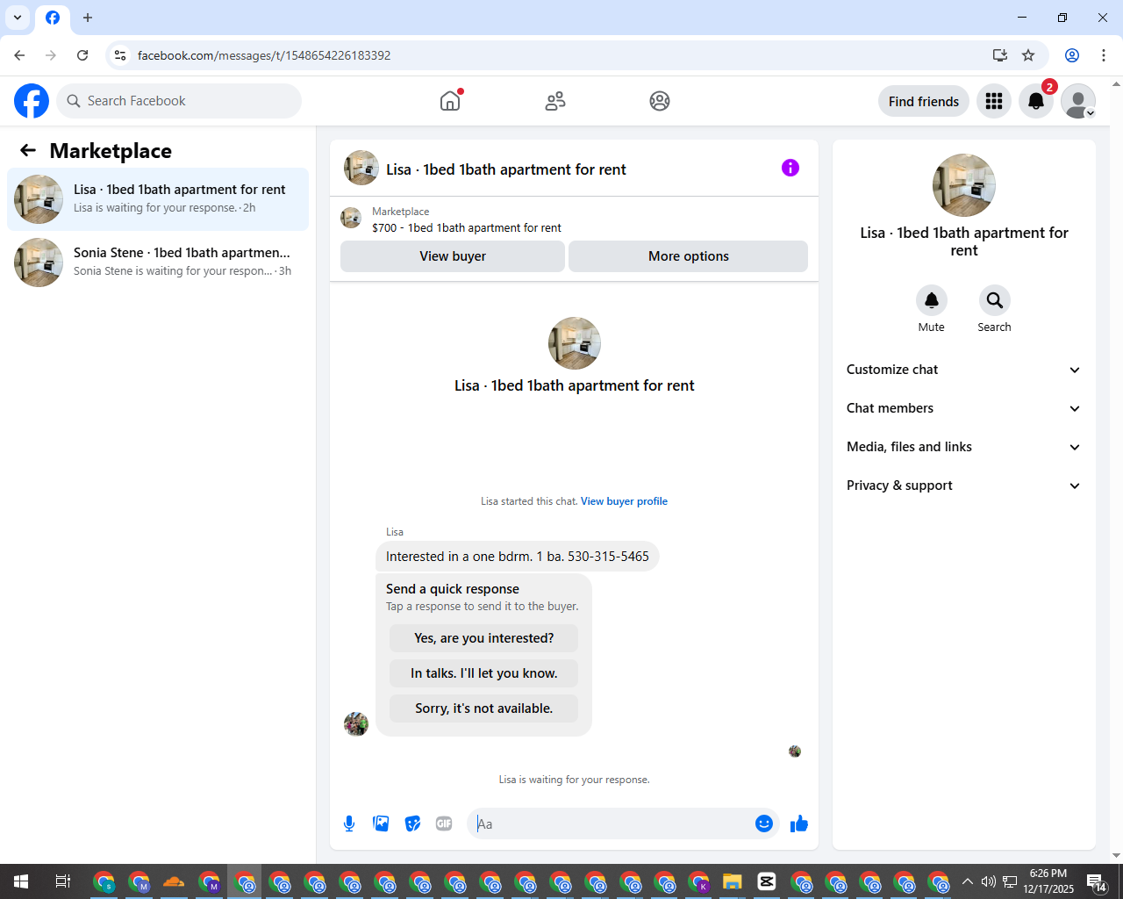Send a thumbs-up like
Image resolution: width=1123 pixels, height=899 pixels.
pos(799,823)
